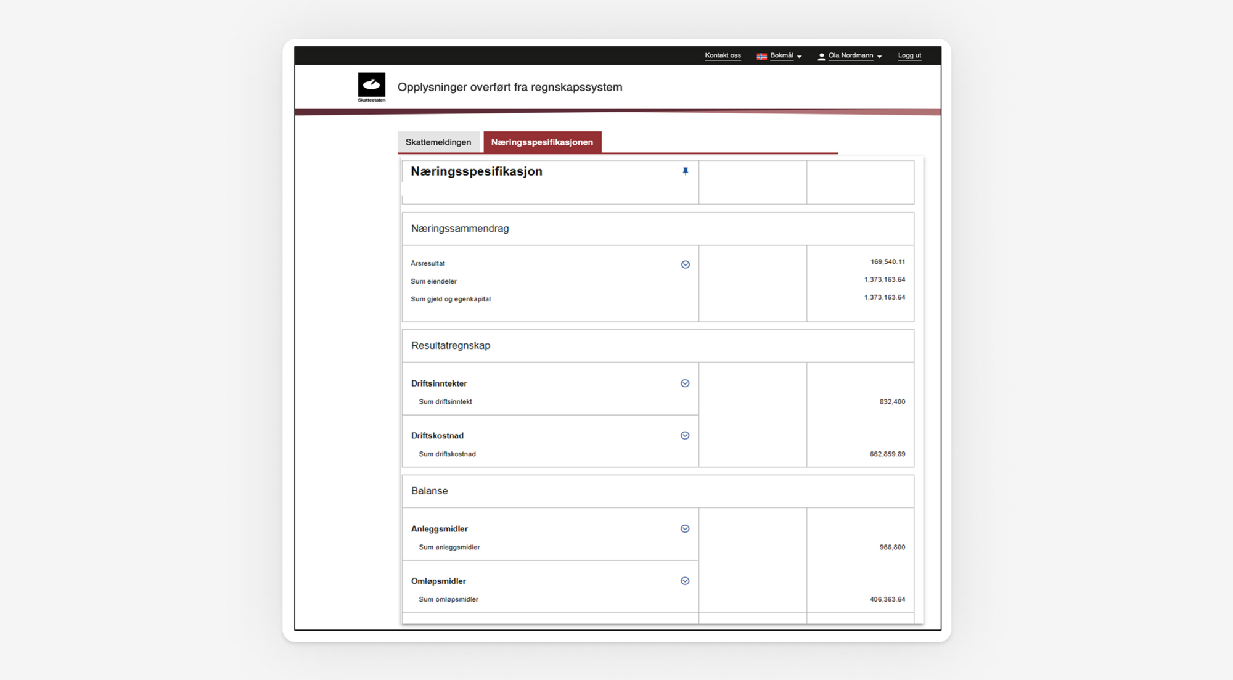The height and width of the screenshot is (680, 1233).
Task: Click the user profile icon
Action: pyautogui.click(x=821, y=56)
